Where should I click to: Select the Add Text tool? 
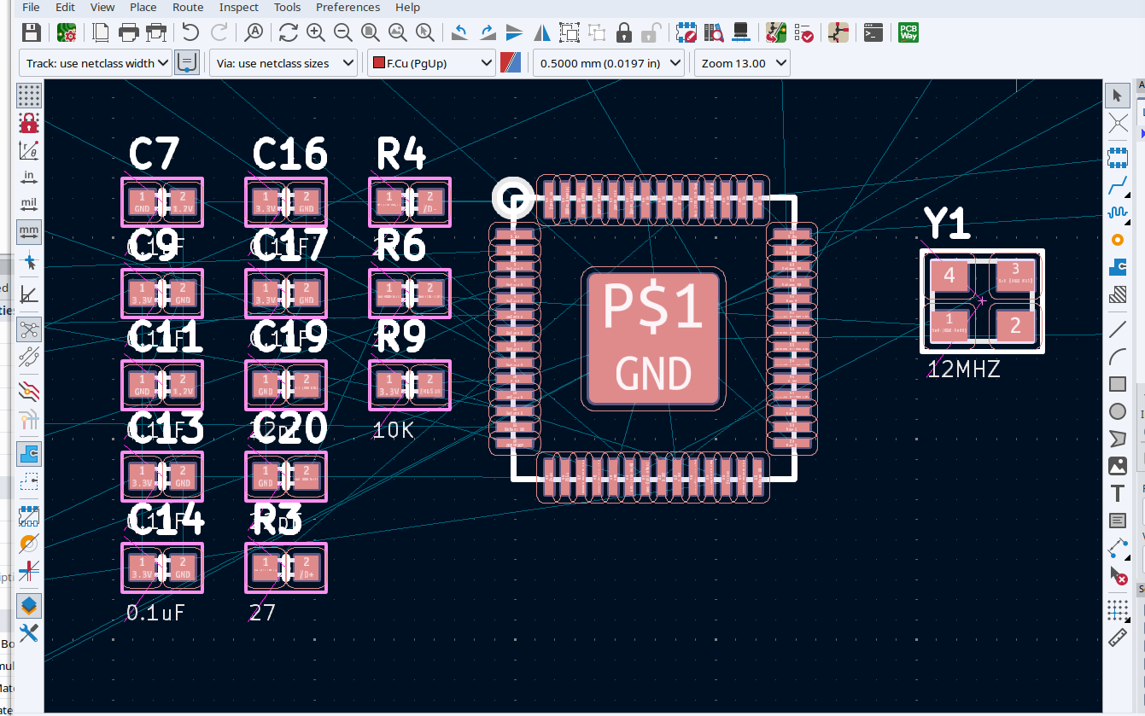pos(1118,493)
